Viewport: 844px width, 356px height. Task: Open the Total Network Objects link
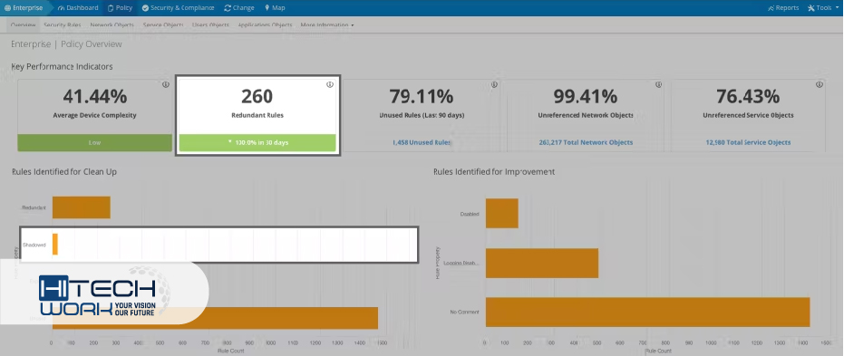pyautogui.click(x=586, y=142)
